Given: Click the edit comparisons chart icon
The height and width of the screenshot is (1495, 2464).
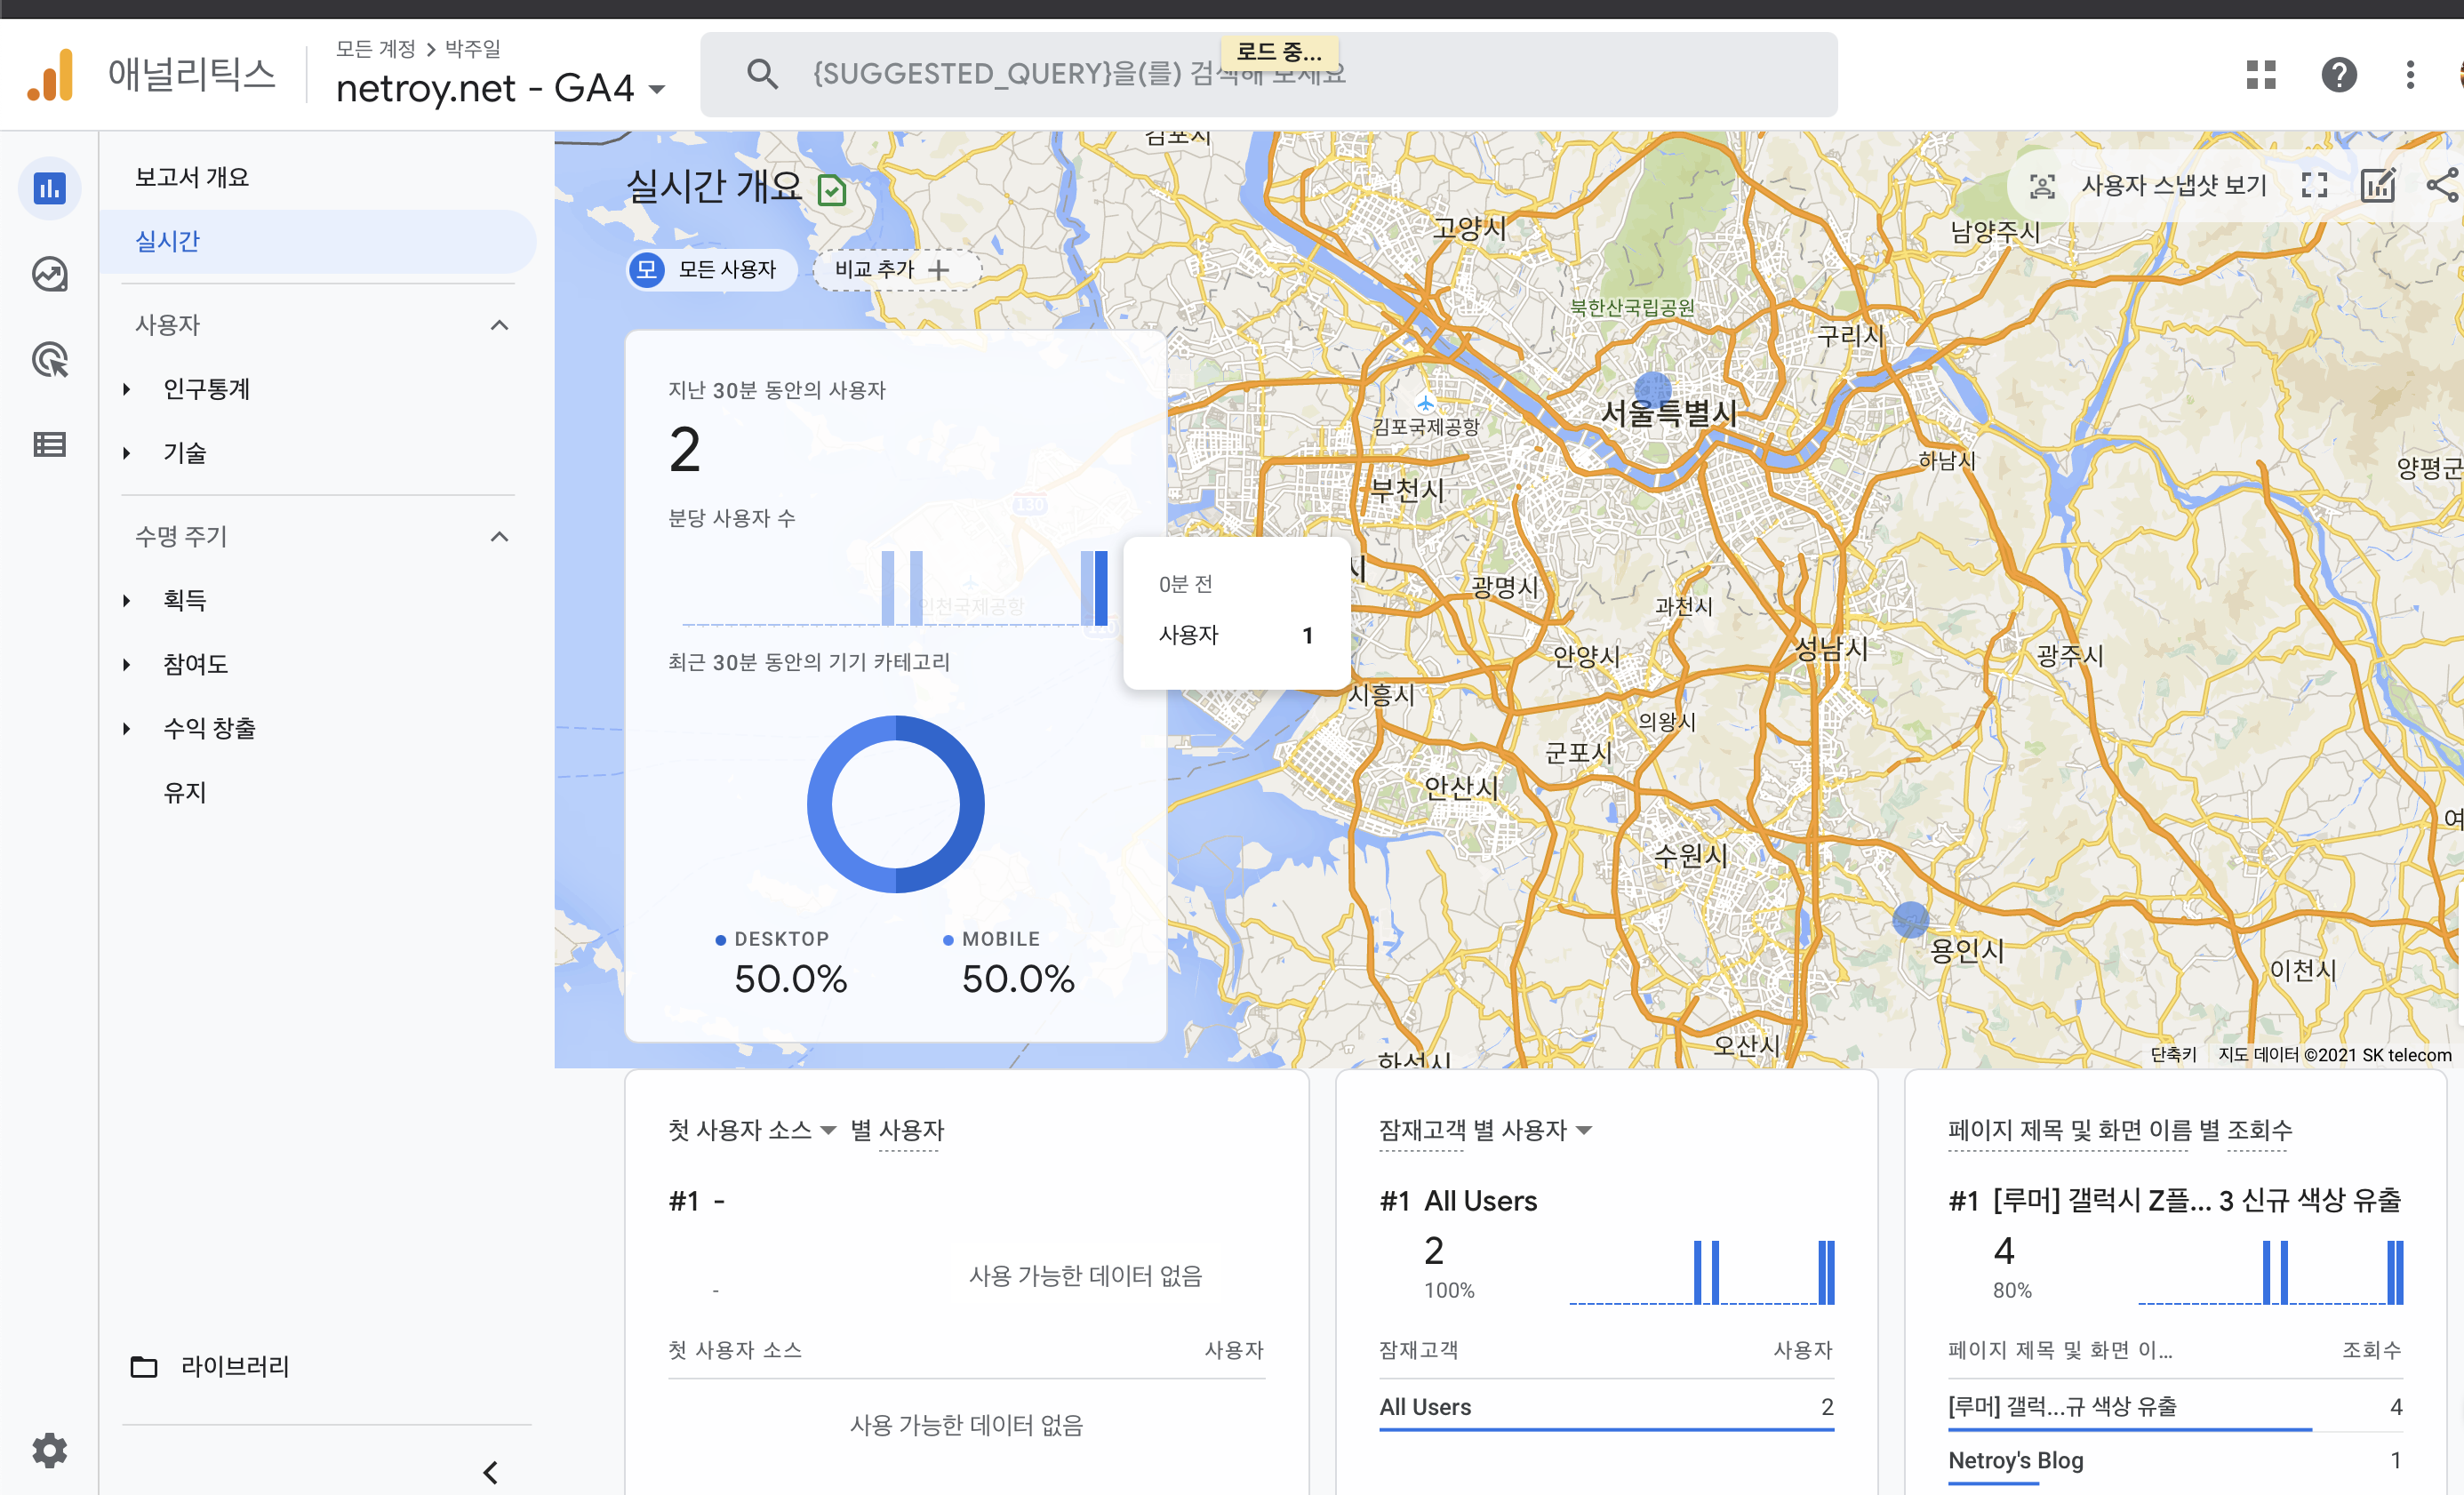Looking at the screenshot, I should pyautogui.click(x=2377, y=185).
